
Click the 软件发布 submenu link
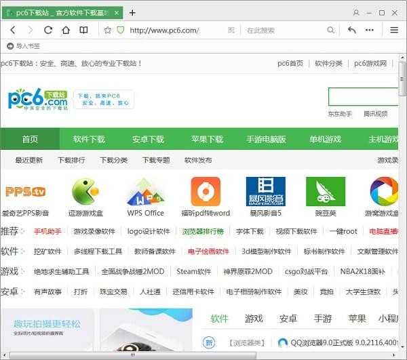coord(198,160)
